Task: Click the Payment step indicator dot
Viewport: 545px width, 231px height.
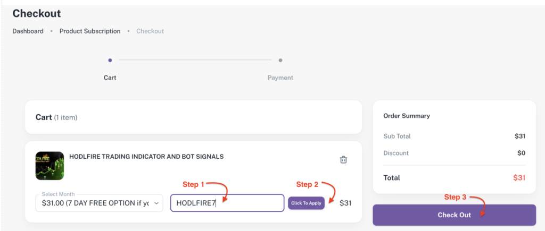Action: (280, 61)
